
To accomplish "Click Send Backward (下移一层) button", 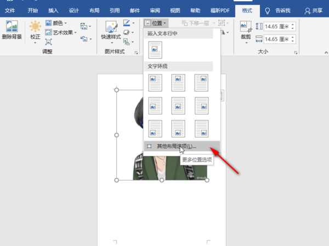I will click(196, 23).
